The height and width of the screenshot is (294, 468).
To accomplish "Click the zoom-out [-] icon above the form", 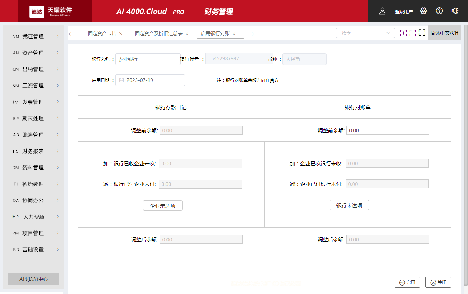I will tap(412, 33).
